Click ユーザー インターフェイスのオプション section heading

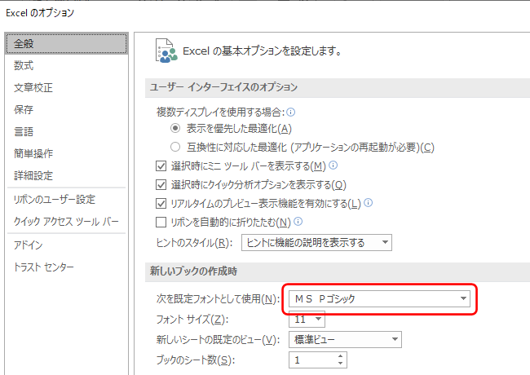(223, 87)
